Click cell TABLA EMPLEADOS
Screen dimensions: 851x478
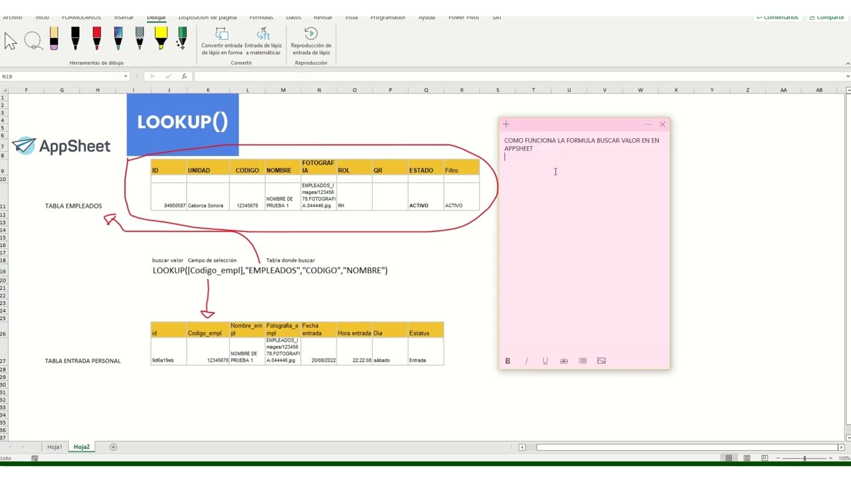coord(73,206)
